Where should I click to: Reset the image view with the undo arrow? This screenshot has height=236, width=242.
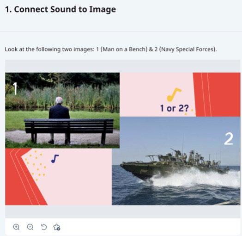44,227
